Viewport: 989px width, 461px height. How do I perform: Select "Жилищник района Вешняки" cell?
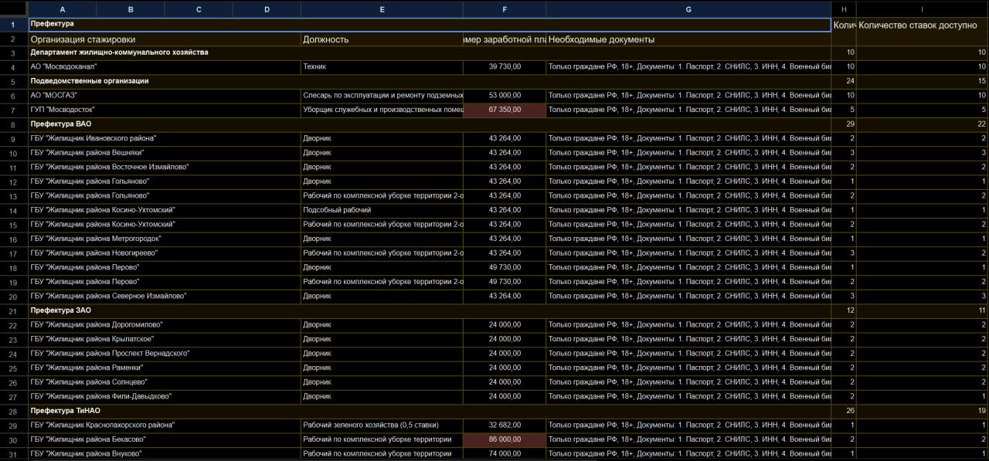click(165, 153)
